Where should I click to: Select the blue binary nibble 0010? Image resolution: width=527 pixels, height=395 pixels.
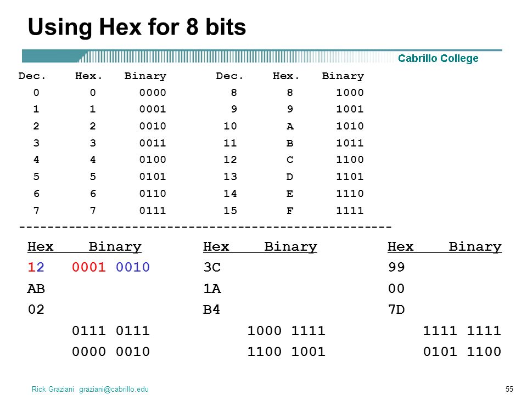[x=133, y=267]
